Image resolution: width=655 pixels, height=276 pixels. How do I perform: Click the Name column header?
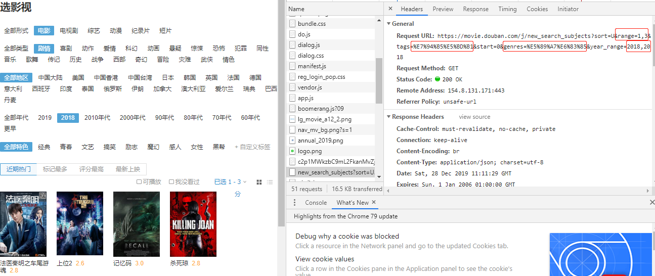[334, 9]
